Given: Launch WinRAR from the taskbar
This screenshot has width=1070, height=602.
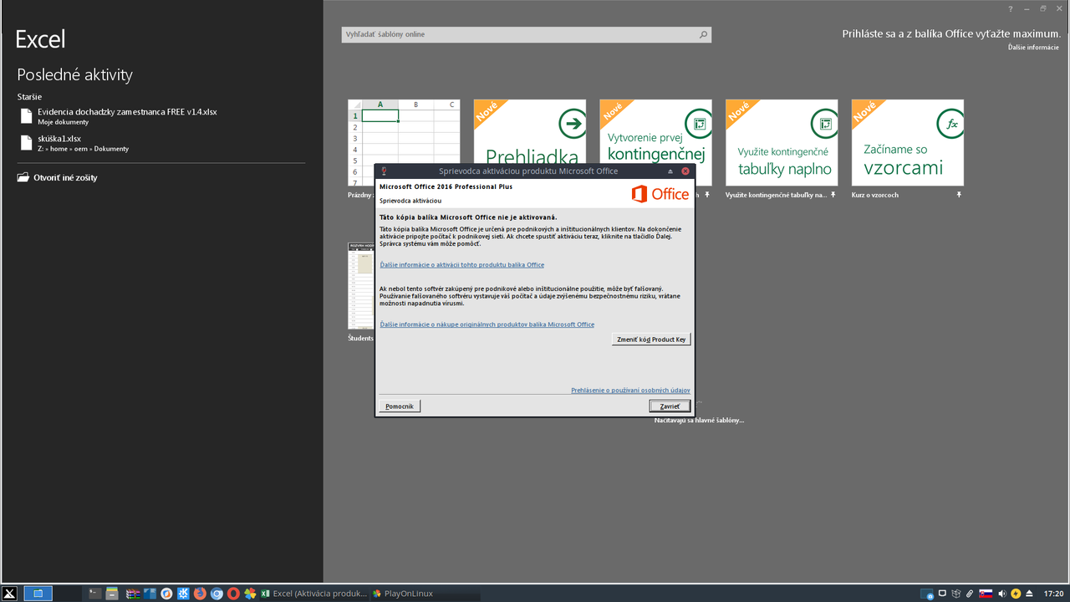Looking at the screenshot, I should point(132,594).
